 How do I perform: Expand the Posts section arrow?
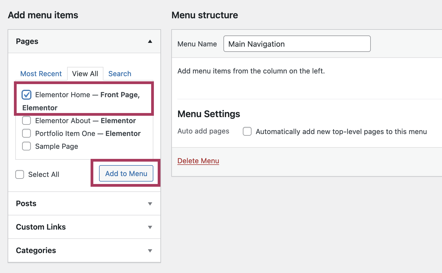click(x=150, y=204)
